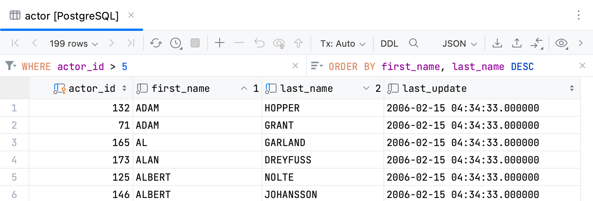Viewport: 593px width, 201px height.
Task: Open the 199 rows page size dropdown
Action: tap(74, 44)
